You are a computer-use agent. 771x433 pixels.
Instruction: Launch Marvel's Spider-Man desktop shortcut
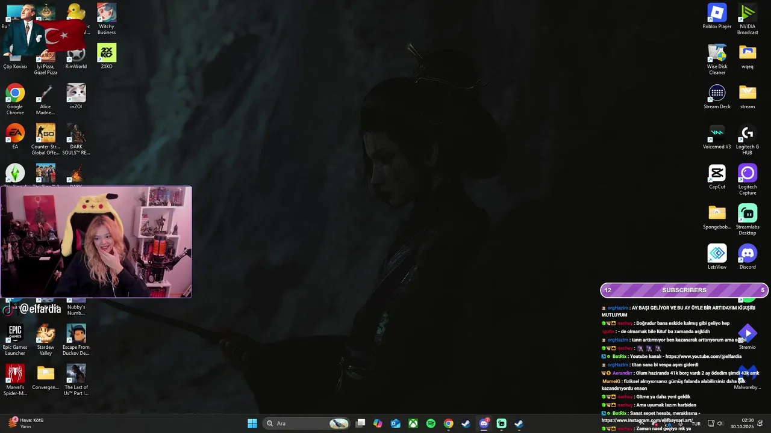15,380
